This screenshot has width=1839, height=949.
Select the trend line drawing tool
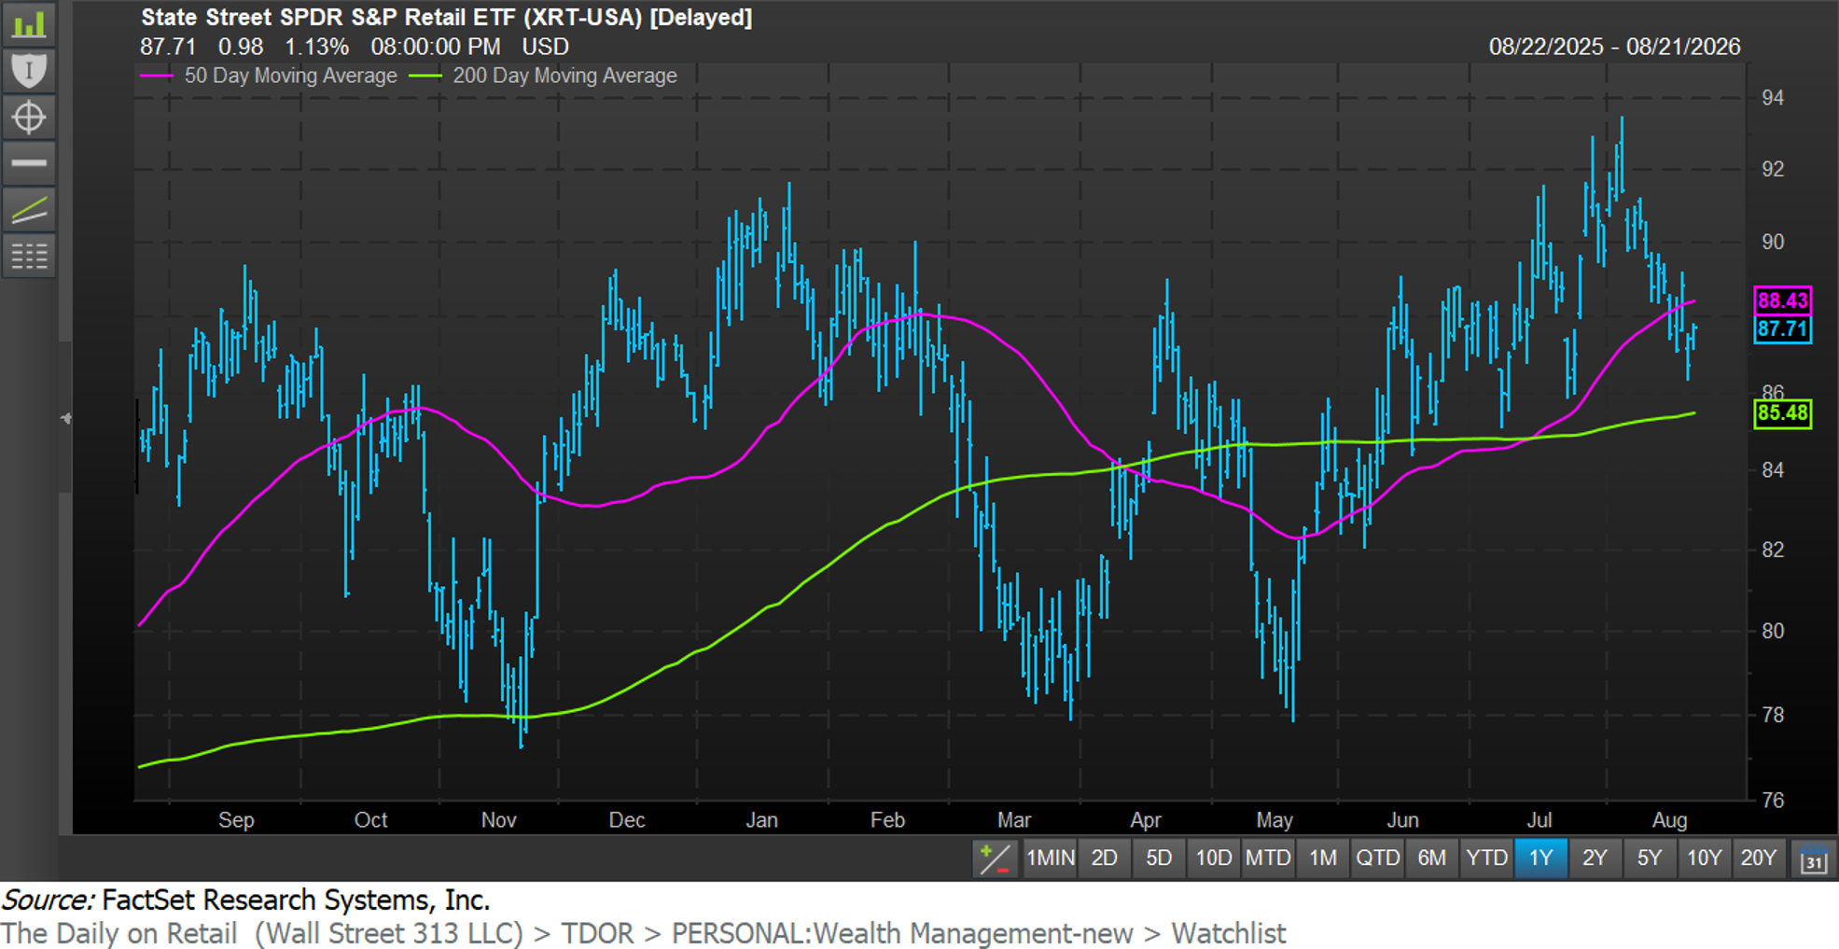(x=29, y=209)
